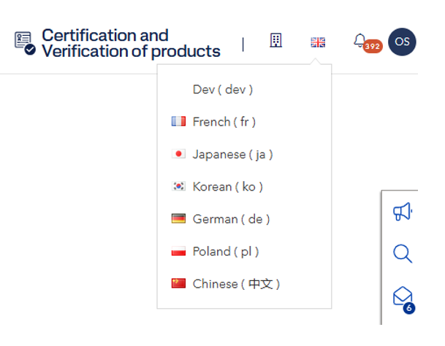Click the megaphone announcements icon
445x346 pixels.
tap(403, 212)
